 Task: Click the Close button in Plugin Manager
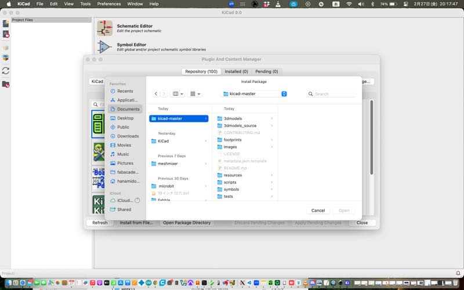click(362, 223)
